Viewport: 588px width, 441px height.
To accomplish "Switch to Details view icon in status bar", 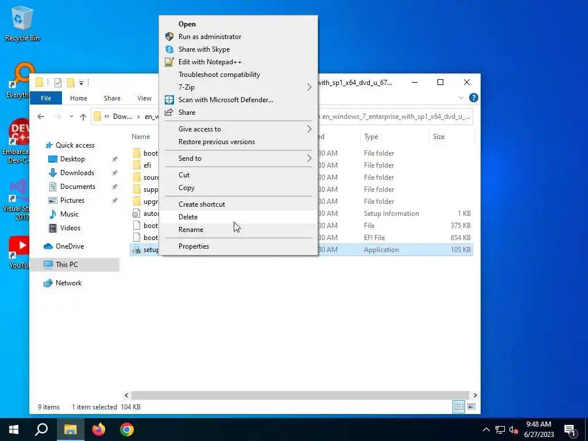I will pyautogui.click(x=459, y=407).
